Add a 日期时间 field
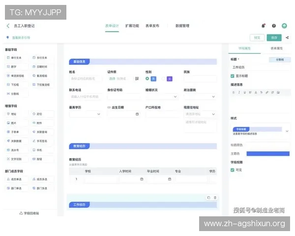The height and width of the screenshot is (236, 295). click(x=42, y=67)
